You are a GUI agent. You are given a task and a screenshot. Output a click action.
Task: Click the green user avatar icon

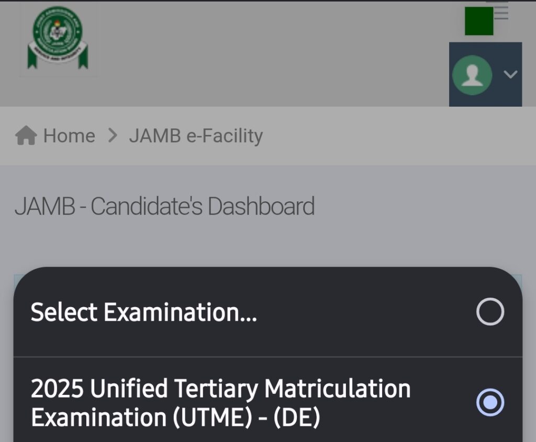click(x=472, y=75)
